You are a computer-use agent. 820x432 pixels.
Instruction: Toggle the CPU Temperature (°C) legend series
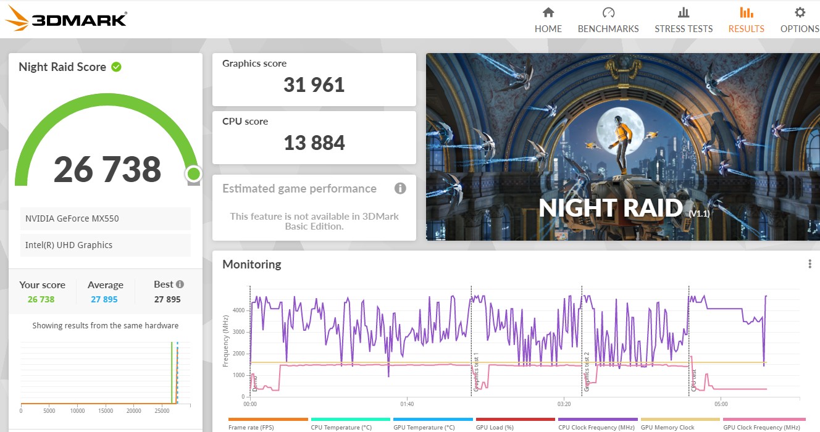(x=351, y=424)
